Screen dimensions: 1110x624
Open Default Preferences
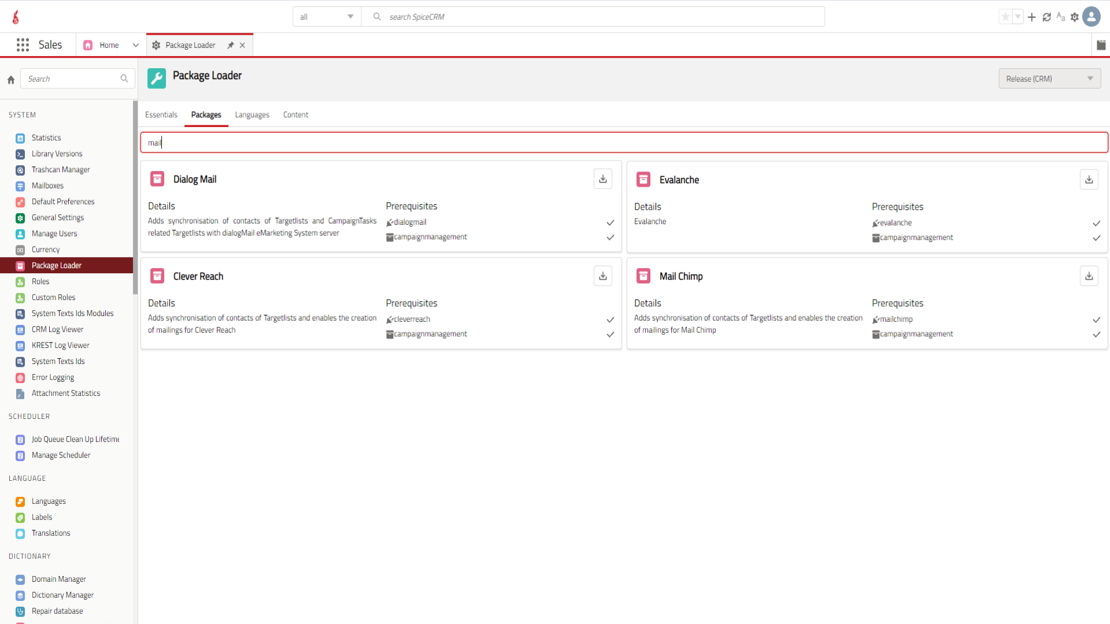pos(63,202)
